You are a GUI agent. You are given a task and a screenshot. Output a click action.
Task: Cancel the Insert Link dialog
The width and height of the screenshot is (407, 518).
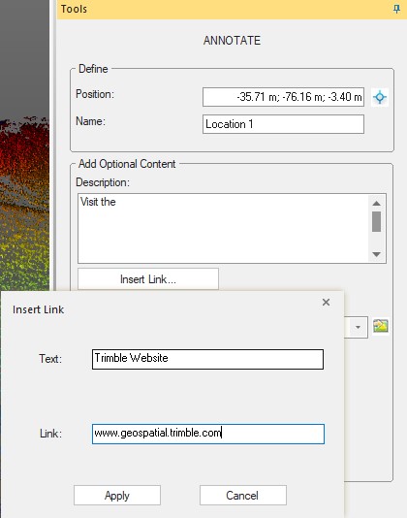point(242,496)
